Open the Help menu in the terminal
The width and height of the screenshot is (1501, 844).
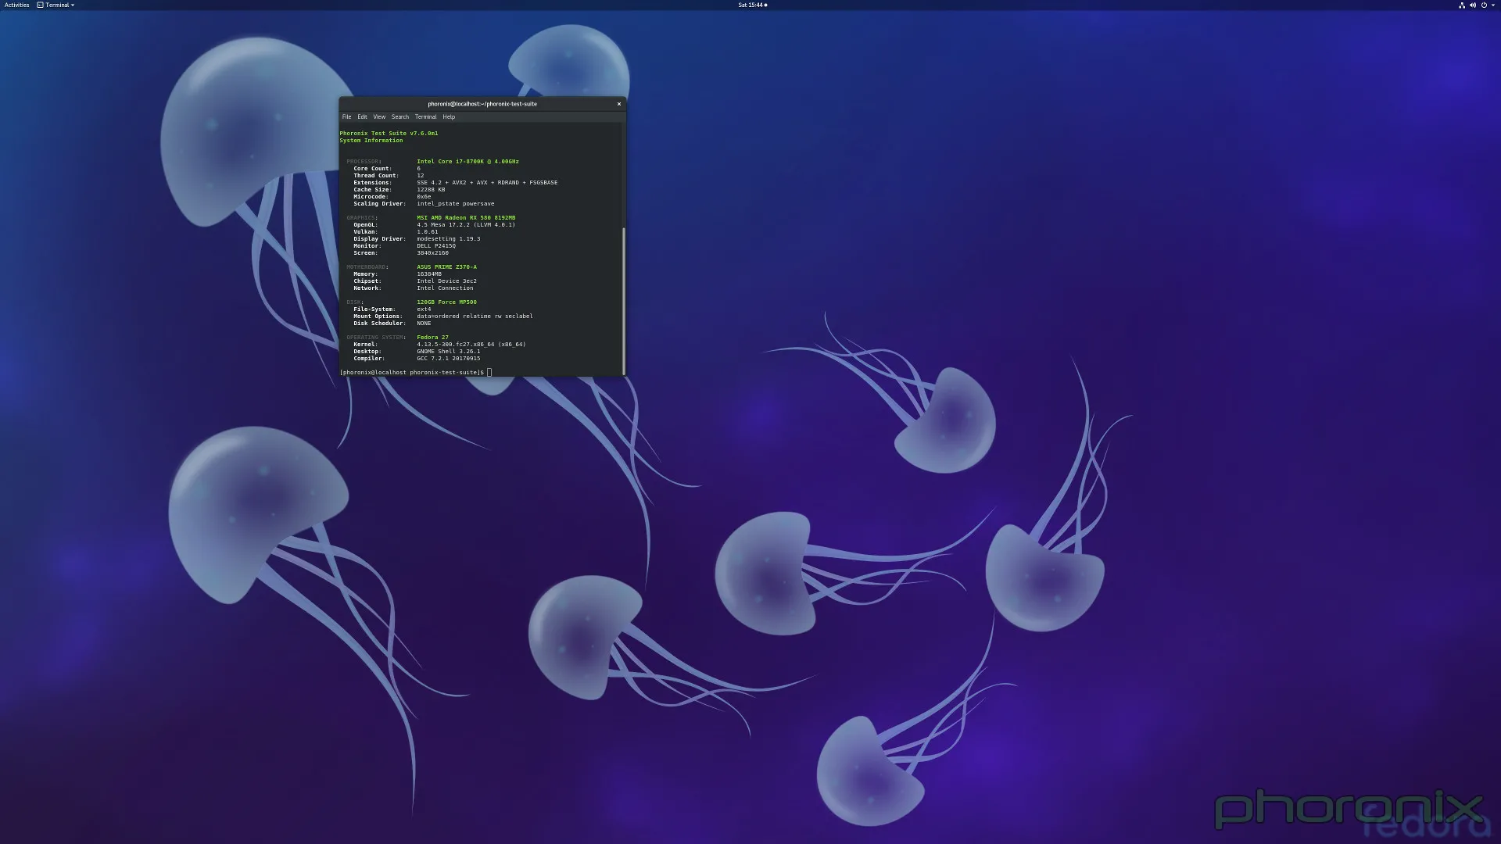[x=449, y=116]
